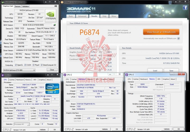Click OK in the CPU-Z Mainboard window
190x132 pixels.
click(x=117, y=129)
